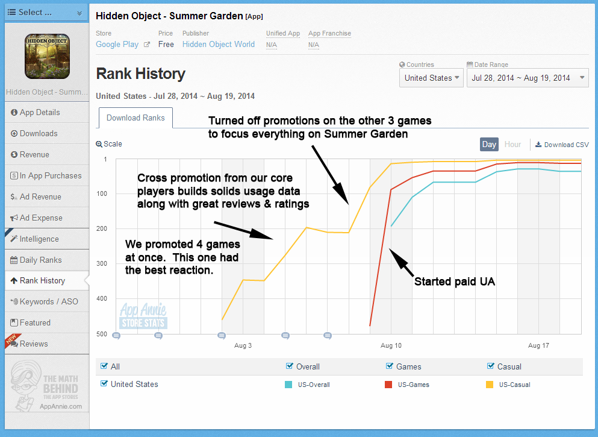This screenshot has height=437, width=598.
Task: Click the fifth event comment marker on axis
Action: coord(327,336)
